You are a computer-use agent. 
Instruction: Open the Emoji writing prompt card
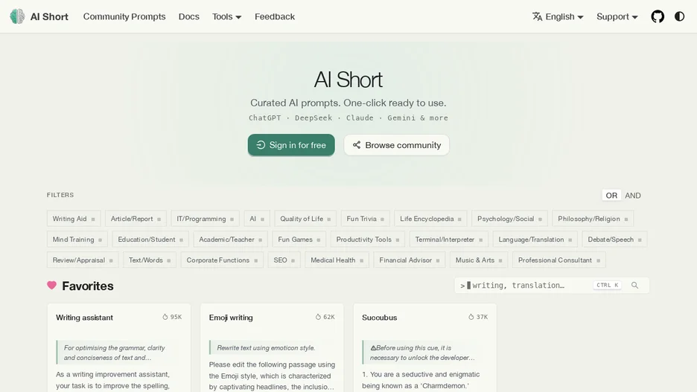[272, 347]
